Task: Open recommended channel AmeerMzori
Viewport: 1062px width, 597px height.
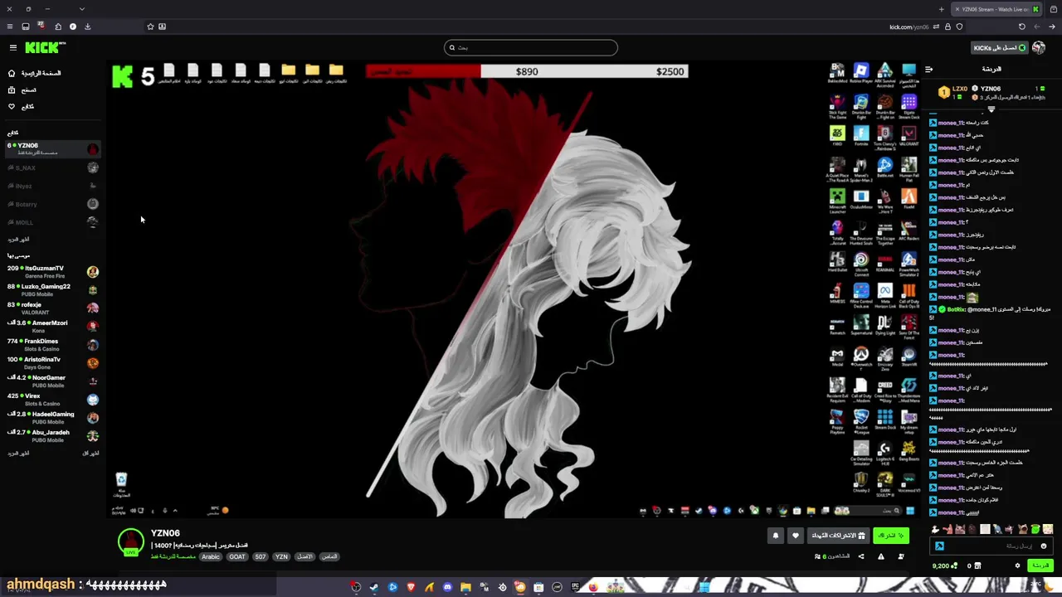Action: point(53,326)
